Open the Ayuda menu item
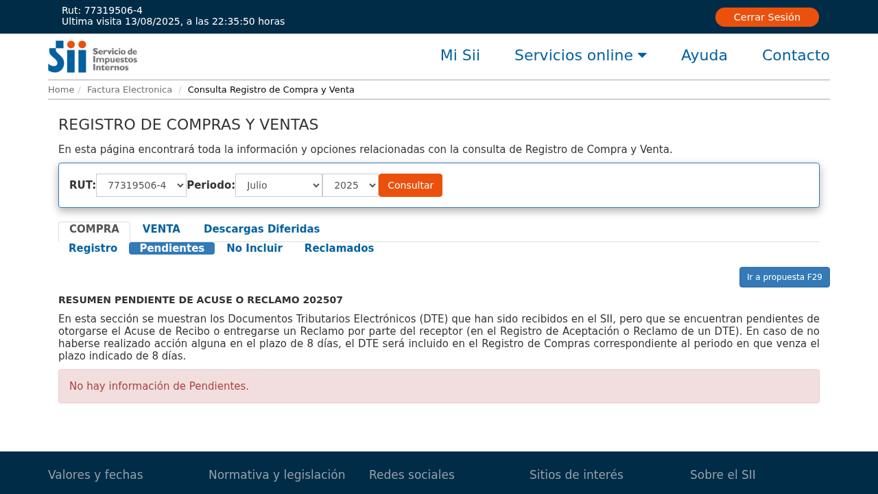Image resolution: width=878 pixels, height=494 pixels. [x=704, y=56]
